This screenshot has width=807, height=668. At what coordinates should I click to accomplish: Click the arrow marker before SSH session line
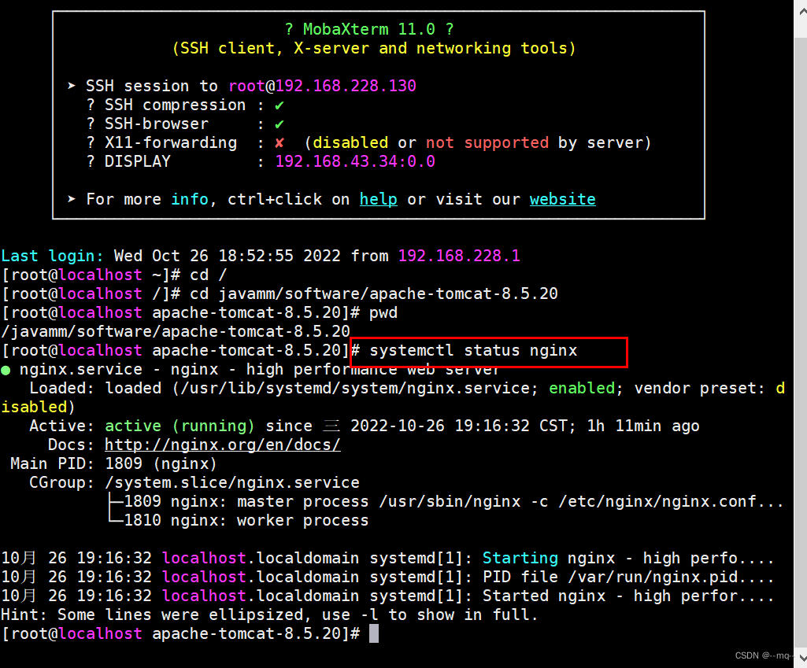point(70,86)
